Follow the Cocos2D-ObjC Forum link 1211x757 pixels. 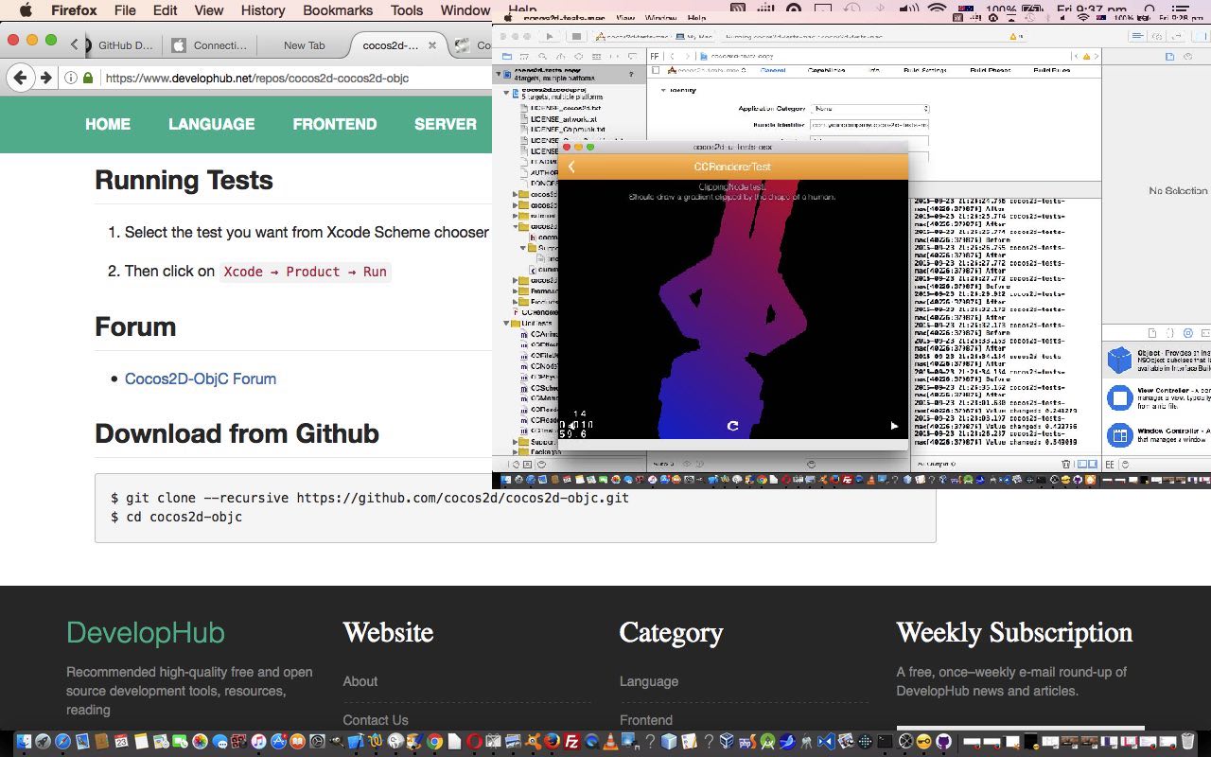(201, 378)
